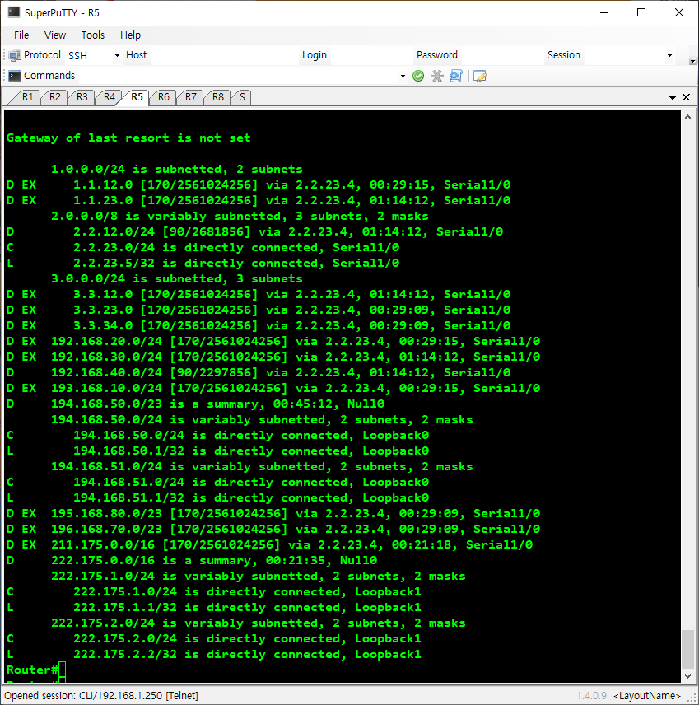Open the tab list dropdown arrow
699x705 pixels.
click(673, 97)
